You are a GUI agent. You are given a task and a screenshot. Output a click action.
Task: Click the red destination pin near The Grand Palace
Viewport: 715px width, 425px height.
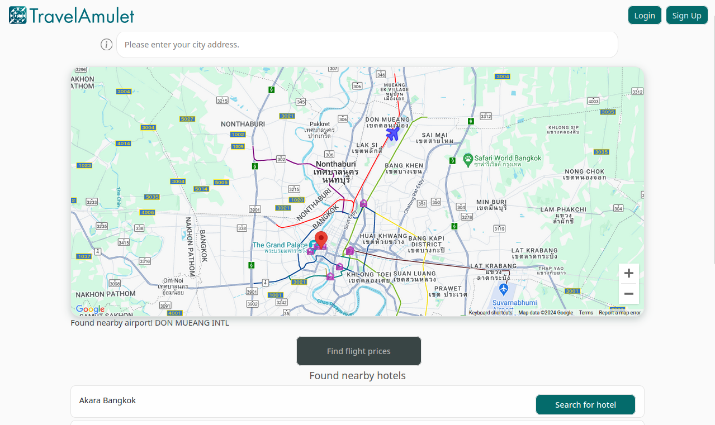coord(321,238)
